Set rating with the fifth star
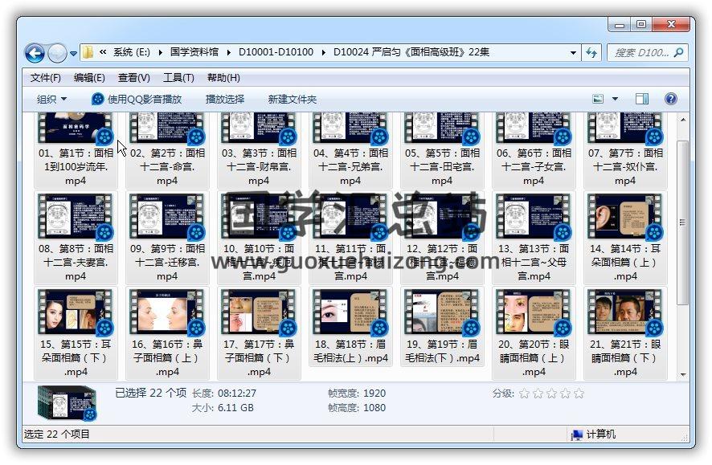 click(x=579, y=394)
